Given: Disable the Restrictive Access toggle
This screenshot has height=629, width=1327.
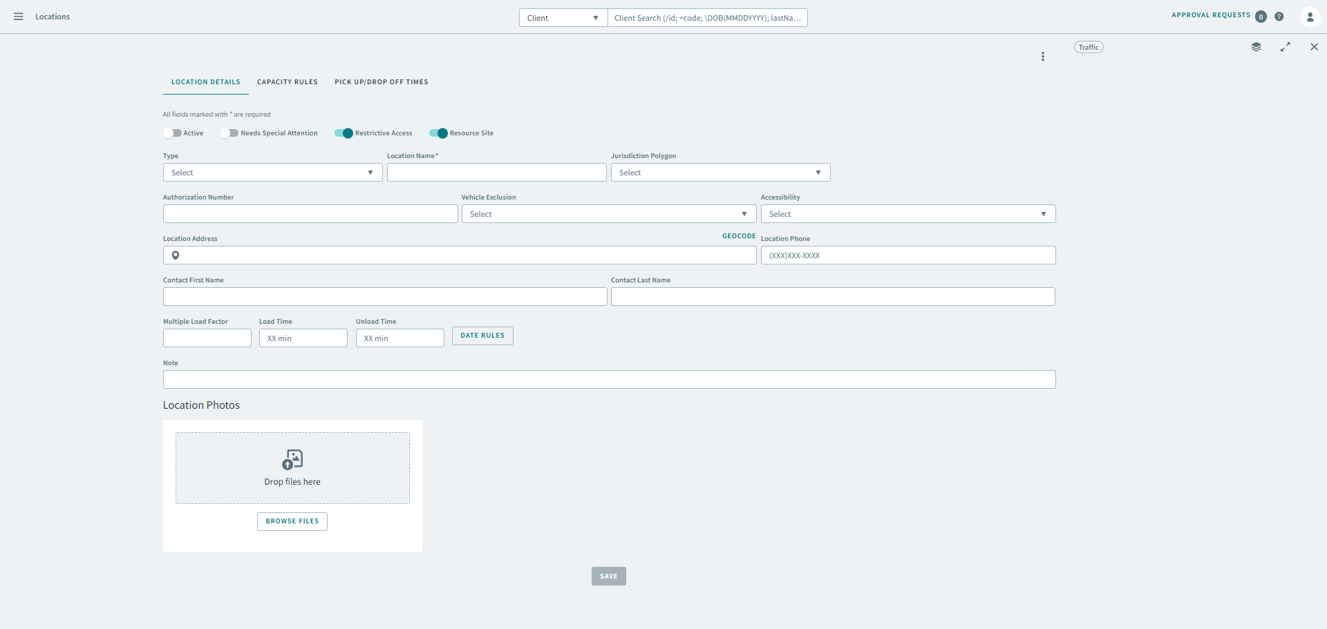Looking at the screenshot, I should 343,133.
